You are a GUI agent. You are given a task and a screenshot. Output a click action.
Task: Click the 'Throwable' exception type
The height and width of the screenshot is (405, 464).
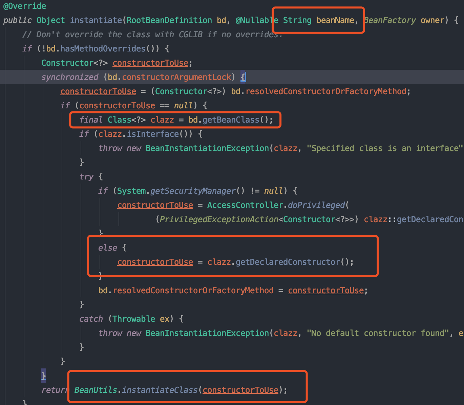click(134, 319)
